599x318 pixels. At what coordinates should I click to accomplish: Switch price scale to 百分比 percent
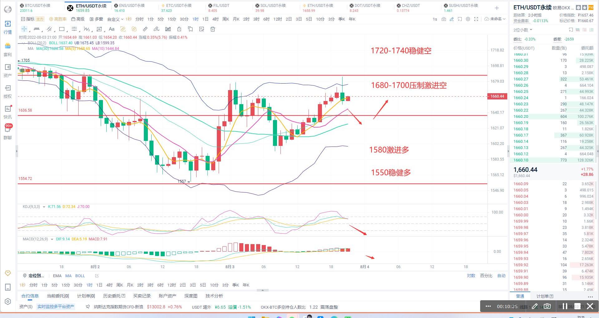click(x=486, y=276)
